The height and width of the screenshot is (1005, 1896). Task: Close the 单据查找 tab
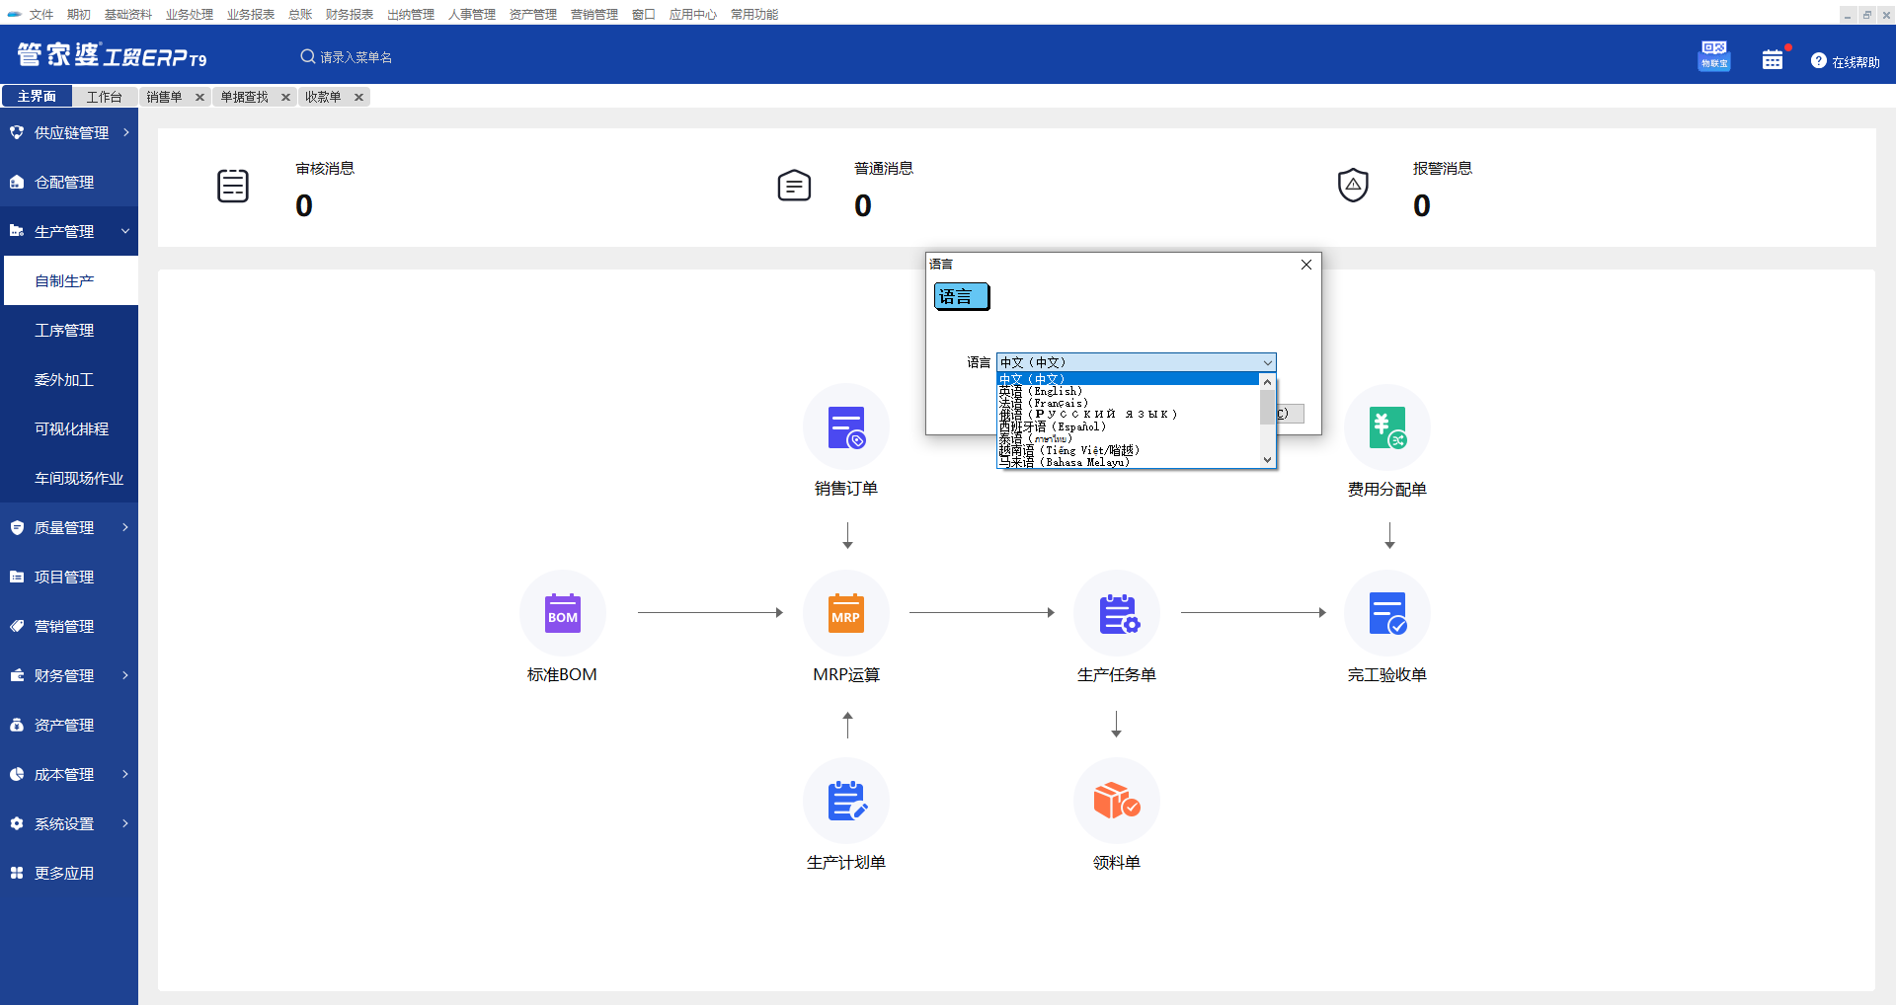click(x=285, y=97)
